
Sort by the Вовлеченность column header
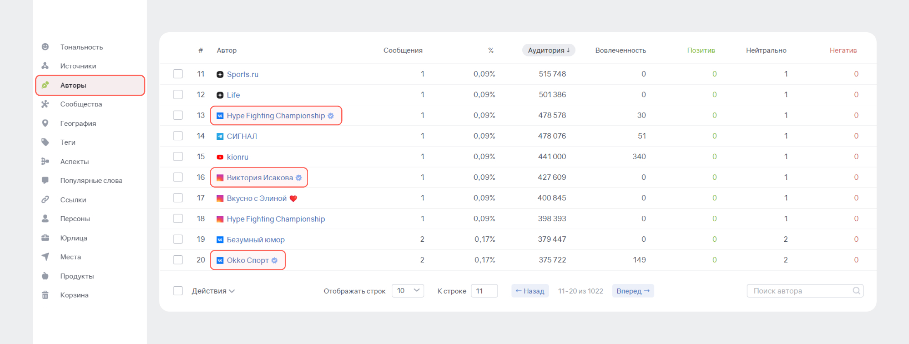tap(621, 50)
